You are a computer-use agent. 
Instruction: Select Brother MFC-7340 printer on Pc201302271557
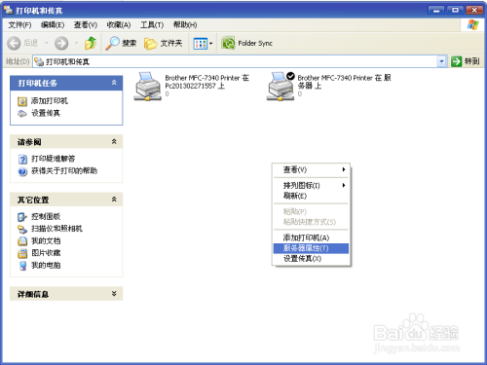[x=192, y=86]
